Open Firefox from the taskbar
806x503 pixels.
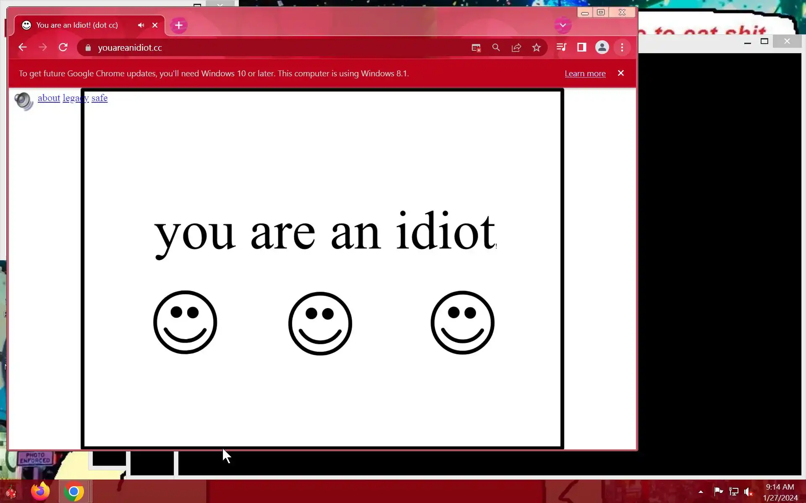40,491
